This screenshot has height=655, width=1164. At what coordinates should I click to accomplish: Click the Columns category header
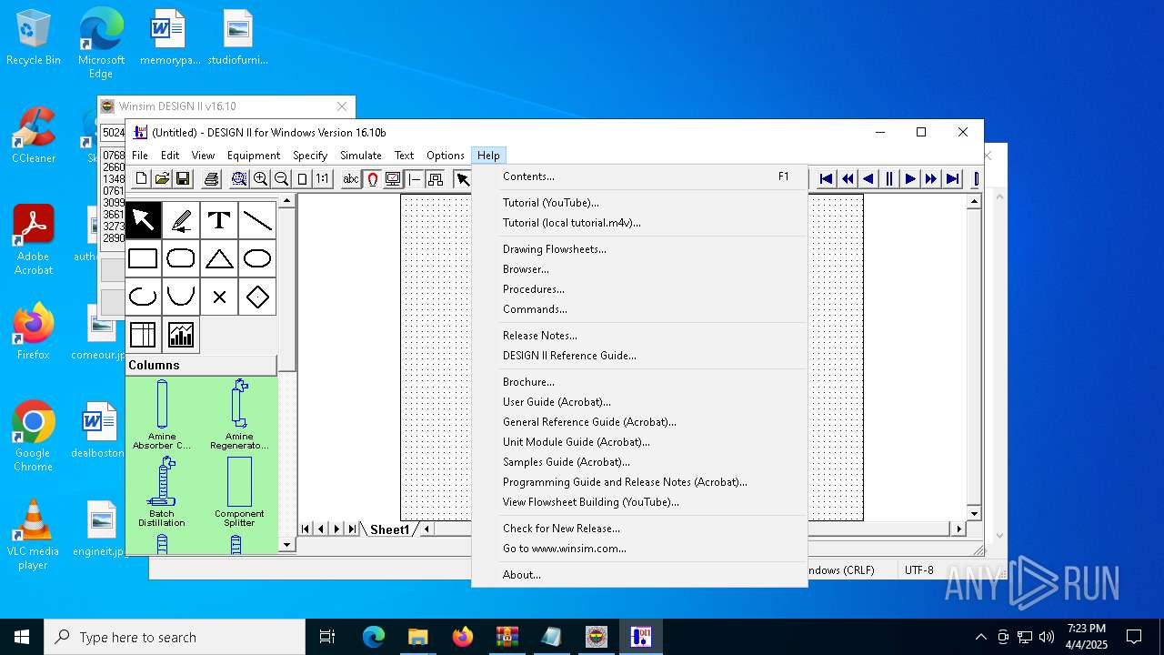(201, 365)
